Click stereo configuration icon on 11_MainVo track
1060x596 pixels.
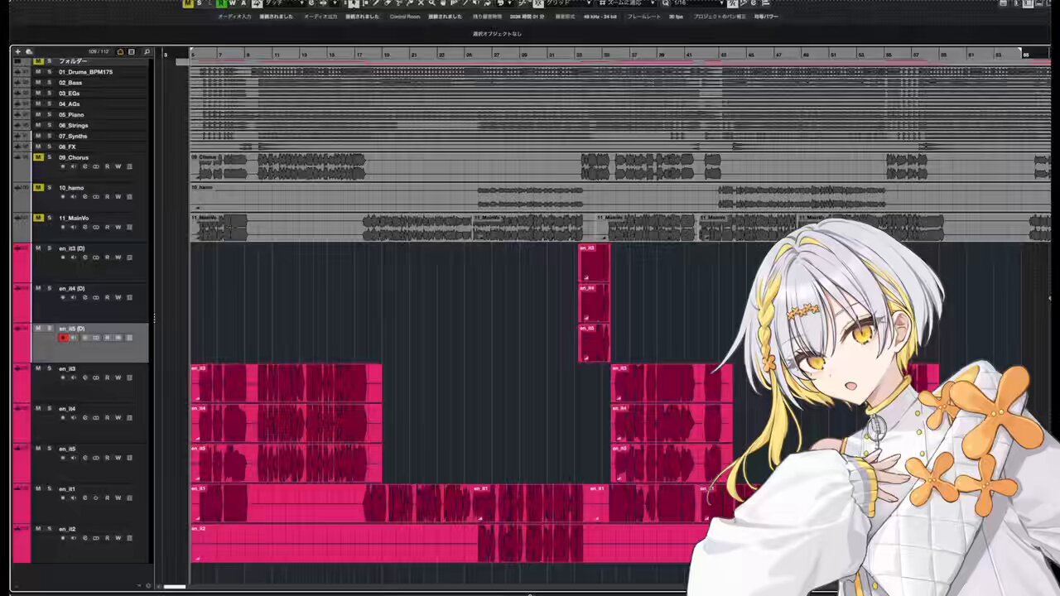[95, 228]
